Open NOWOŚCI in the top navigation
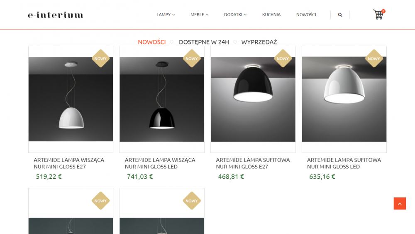The width and height of the screenshot is (415, 234). (x=306, y=15)
